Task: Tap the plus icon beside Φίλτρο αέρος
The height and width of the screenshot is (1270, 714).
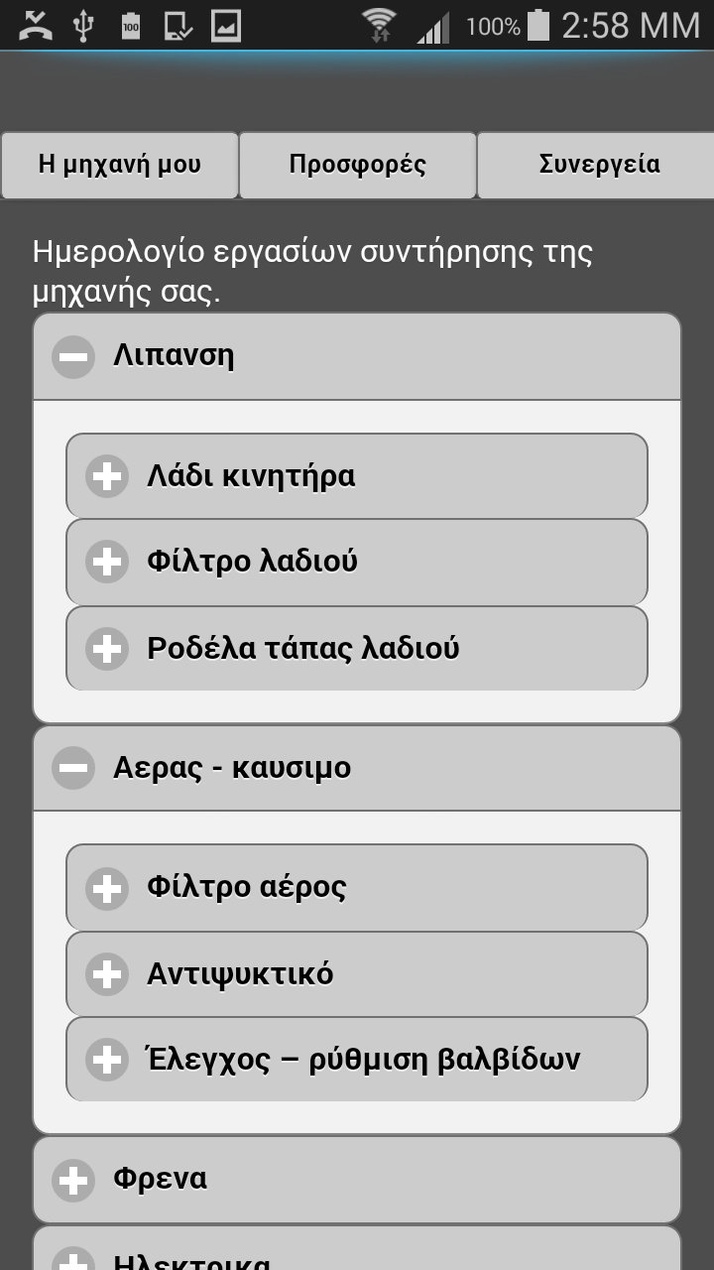Action: 107,888
